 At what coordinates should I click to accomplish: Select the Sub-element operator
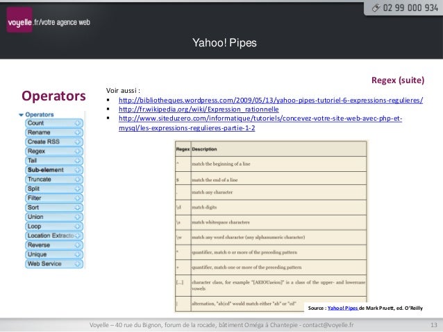point(54,170)
